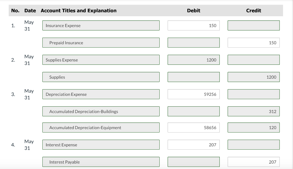Screen dimensions: 293x169
Task: Open the Accumulated Depreciation-Equipment selector
Action: 101,127
